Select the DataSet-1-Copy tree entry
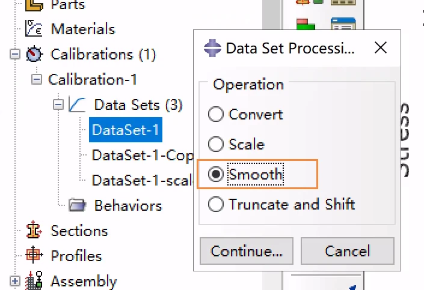 tap(143, 155)
